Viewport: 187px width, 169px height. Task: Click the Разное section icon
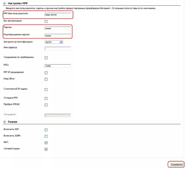[5, 122]
